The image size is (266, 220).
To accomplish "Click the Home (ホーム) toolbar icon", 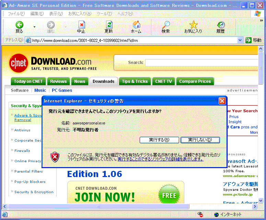I will (x=136, y=25).
